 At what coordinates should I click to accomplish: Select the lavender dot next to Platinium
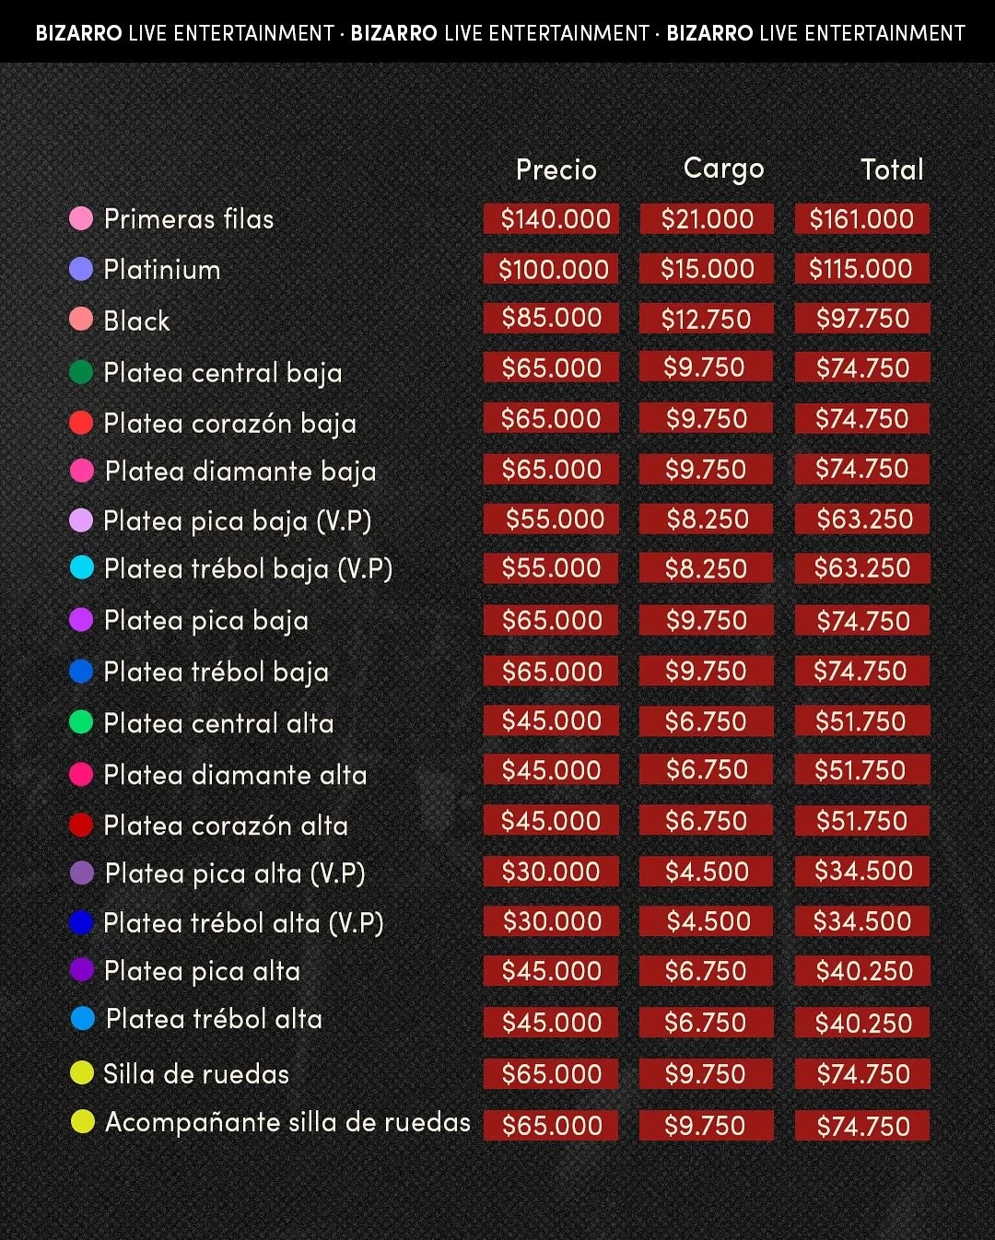tap(81, 269)
